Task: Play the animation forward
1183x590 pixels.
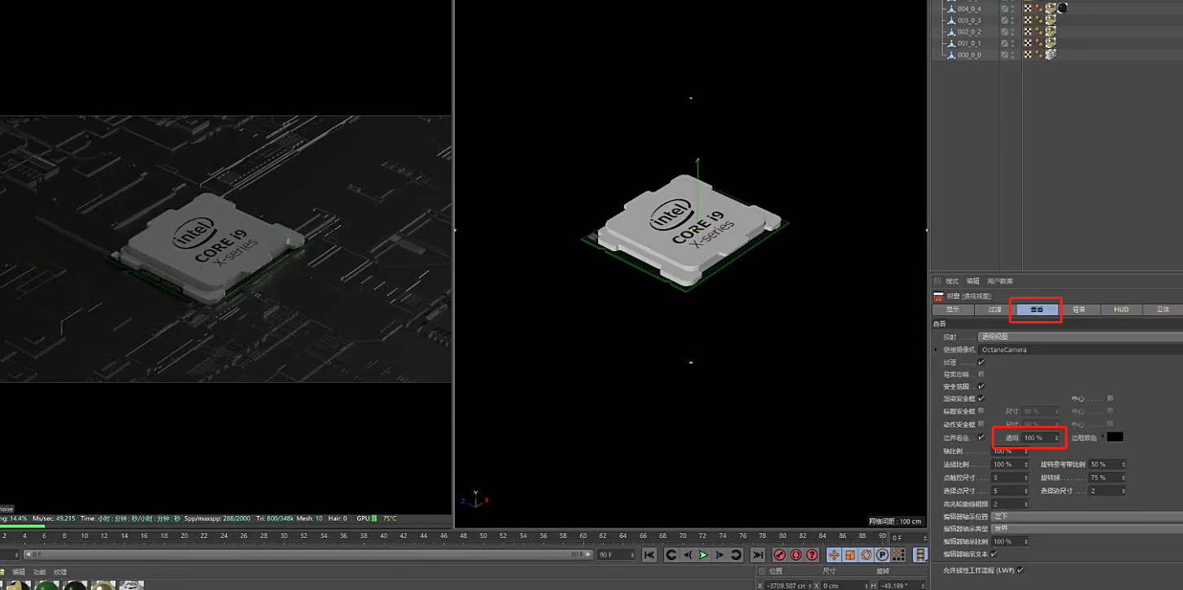Action: pyautogui.click(x=704, y=555)
